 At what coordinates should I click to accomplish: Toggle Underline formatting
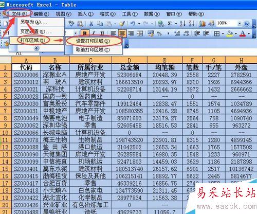[102, 33]
